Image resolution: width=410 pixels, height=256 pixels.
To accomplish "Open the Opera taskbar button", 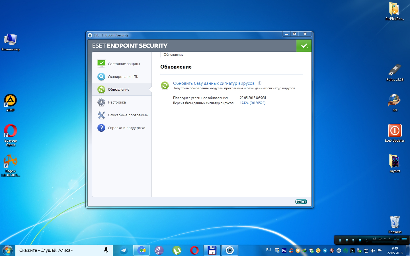I will 194,251.
